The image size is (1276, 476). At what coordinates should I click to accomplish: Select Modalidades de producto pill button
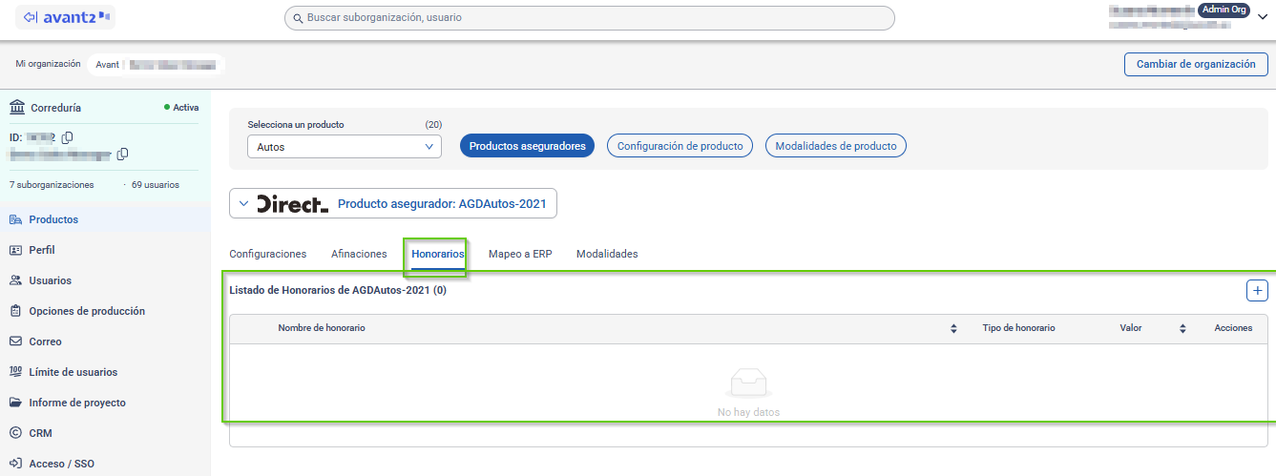click(836, 146)
